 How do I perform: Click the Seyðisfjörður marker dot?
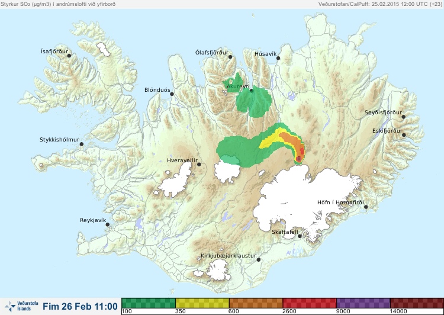[404, 117]
